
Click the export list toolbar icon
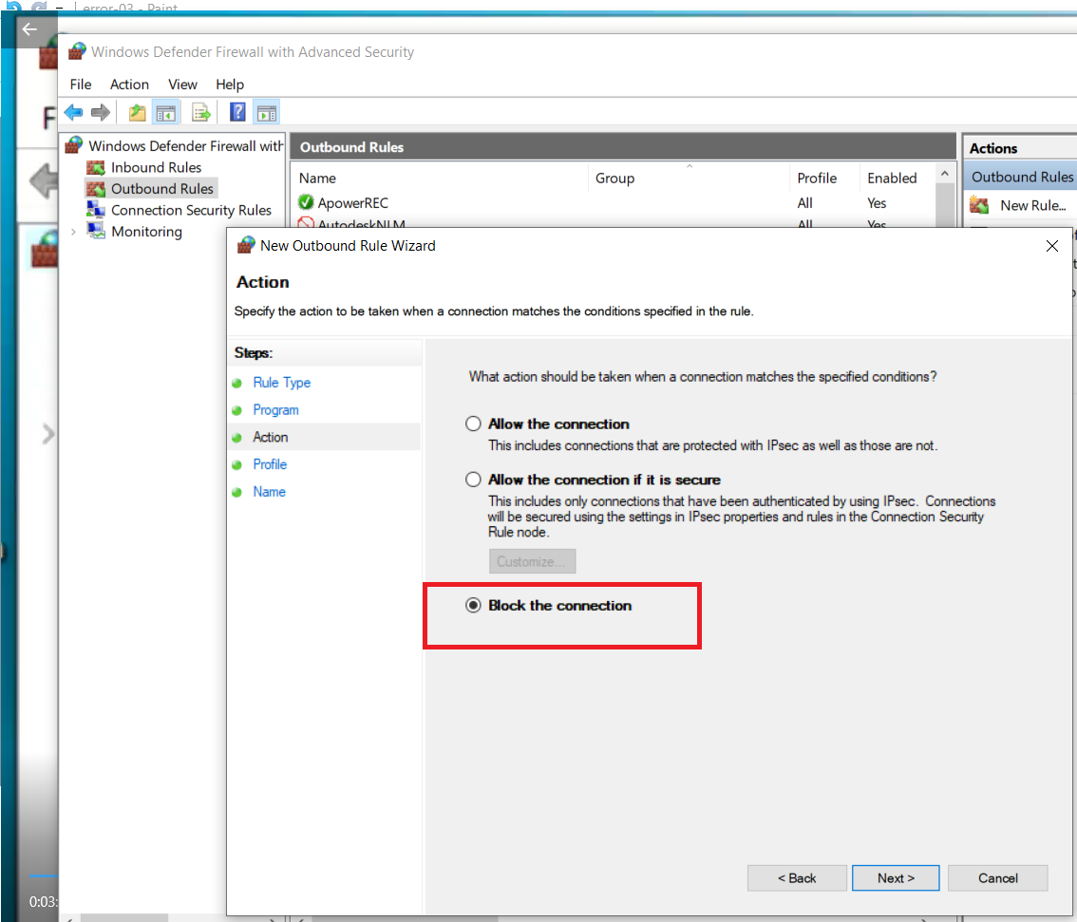pos(201,112)
